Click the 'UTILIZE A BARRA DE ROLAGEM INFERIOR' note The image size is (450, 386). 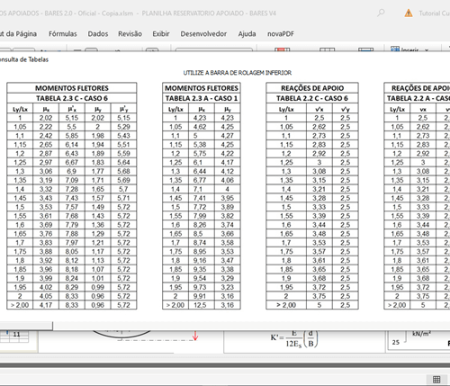coord(238,73)
